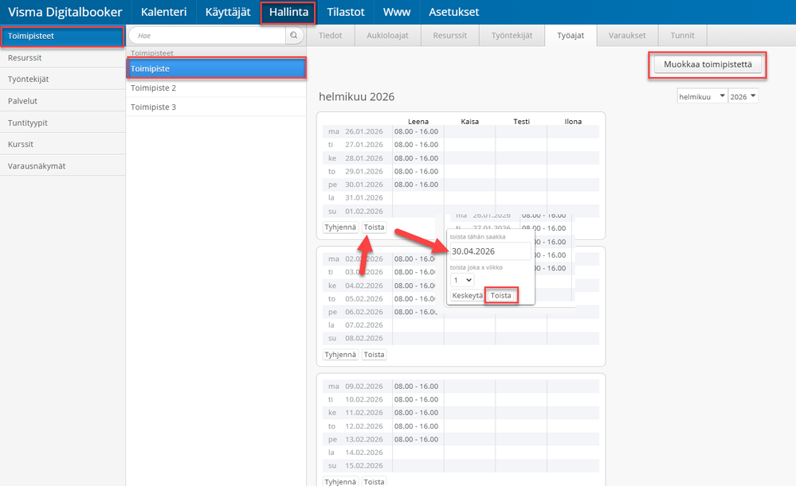Image resolution: width=796 pixels, height=486 pixels.
Task: Click Tyhjennä for week of 02.02.2026
Action: click(340, 354)
